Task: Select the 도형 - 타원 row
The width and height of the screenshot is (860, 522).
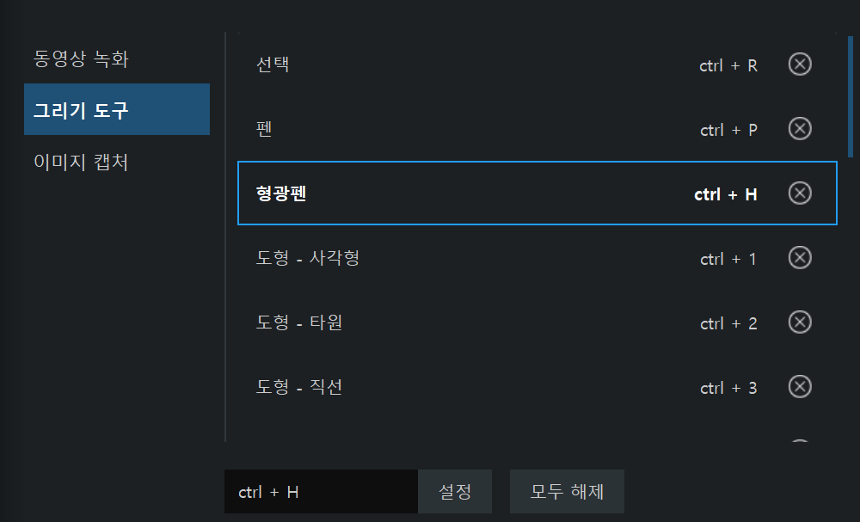Action: pyautogui.click(x=537, y=322)
